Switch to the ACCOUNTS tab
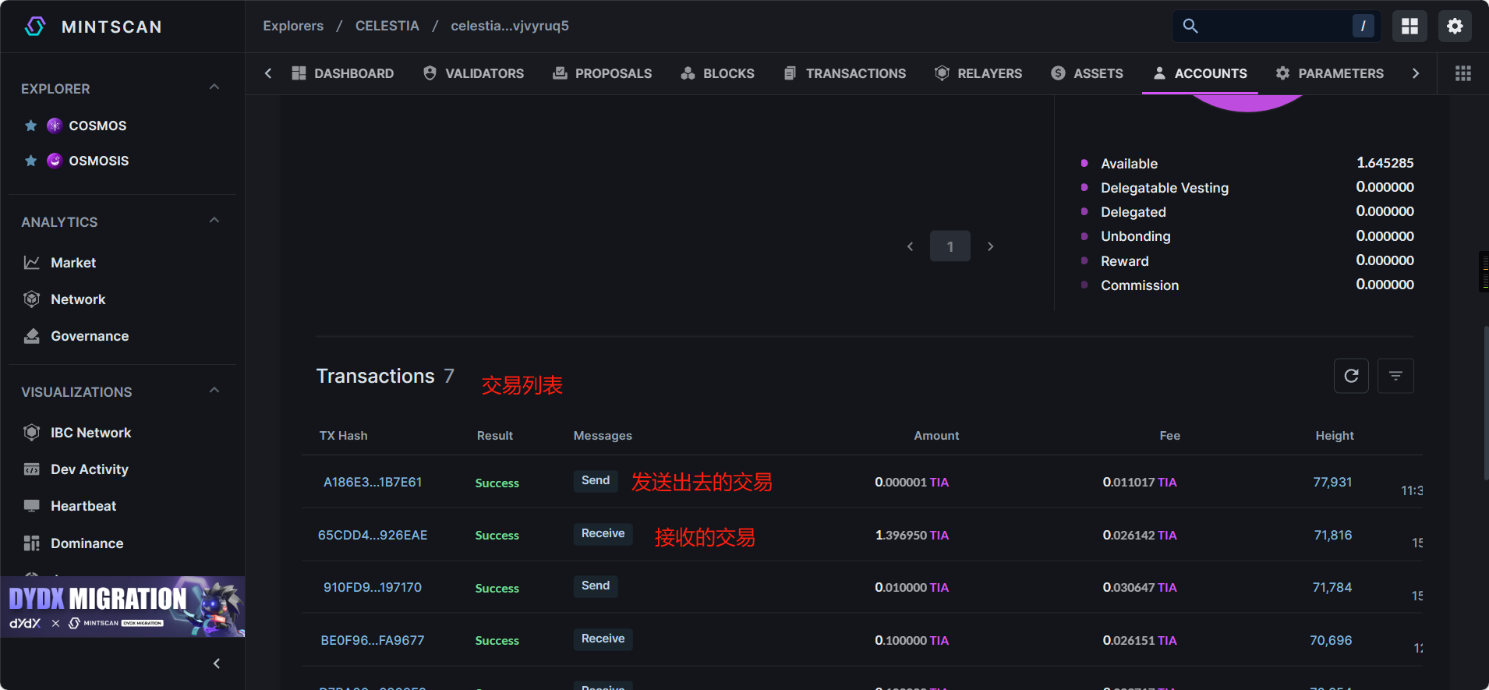Viewport: 1489px width, 690px height. [1200, 73]
